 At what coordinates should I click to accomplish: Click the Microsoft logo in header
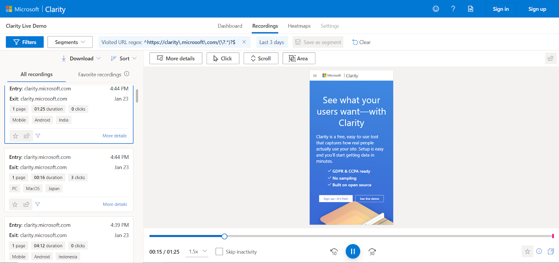click(22, 9)
